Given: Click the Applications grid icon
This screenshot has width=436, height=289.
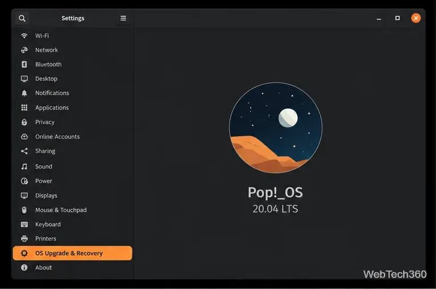Looking at the screenshot, I should (x=24, y=108).
